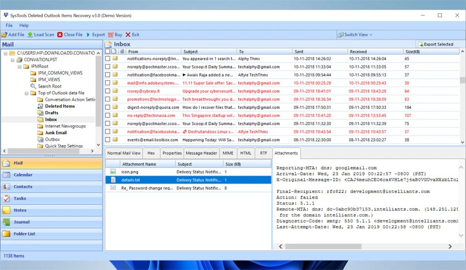Screen dimensions: 466x270
Task: Switch to the Message Header tab
Action: click(x=201, y=153)
